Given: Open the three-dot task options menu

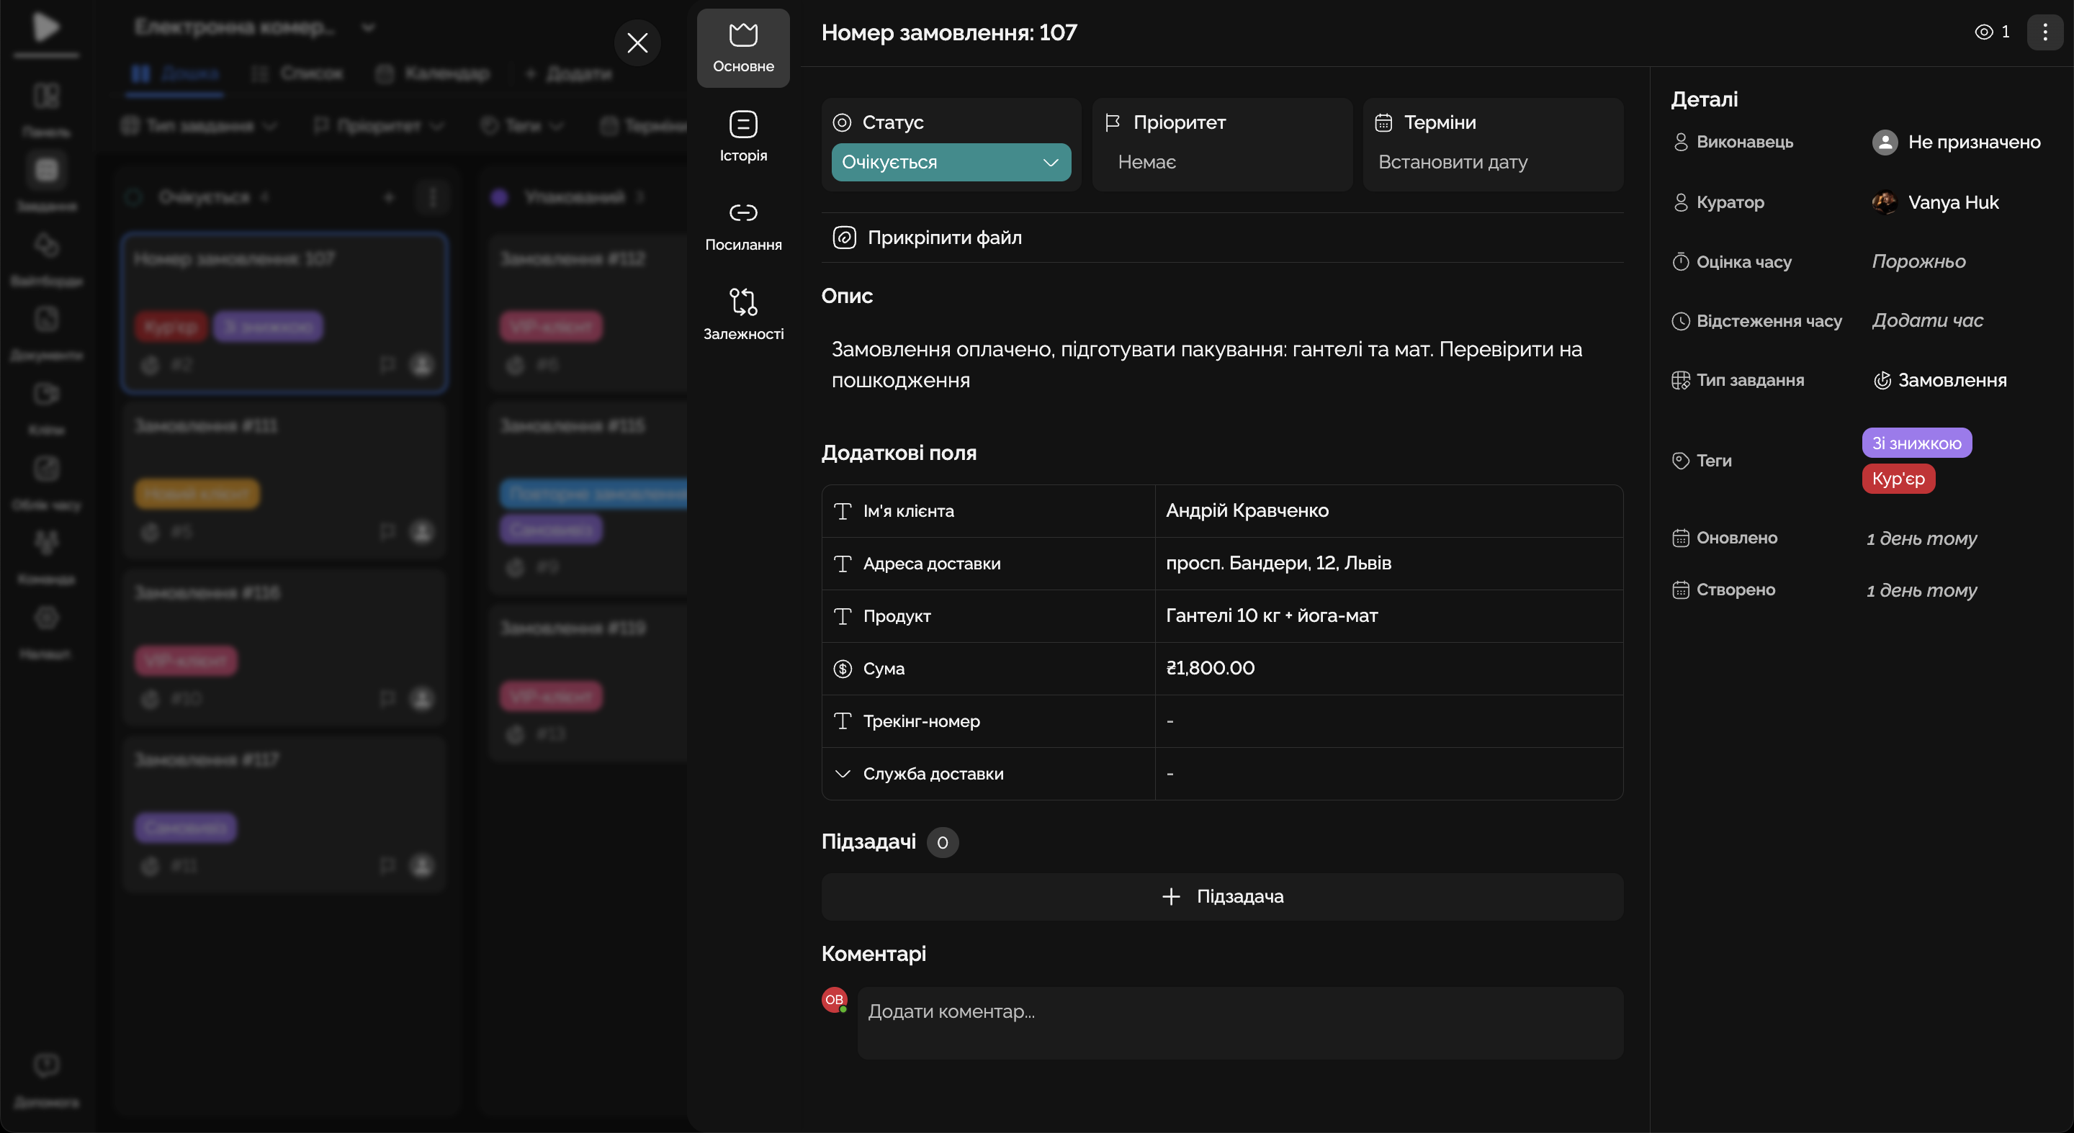Looking at the screenshot, I should (x=2044, y=32).
